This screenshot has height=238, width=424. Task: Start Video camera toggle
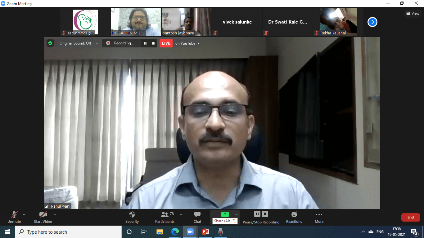[x=43, y=214]
